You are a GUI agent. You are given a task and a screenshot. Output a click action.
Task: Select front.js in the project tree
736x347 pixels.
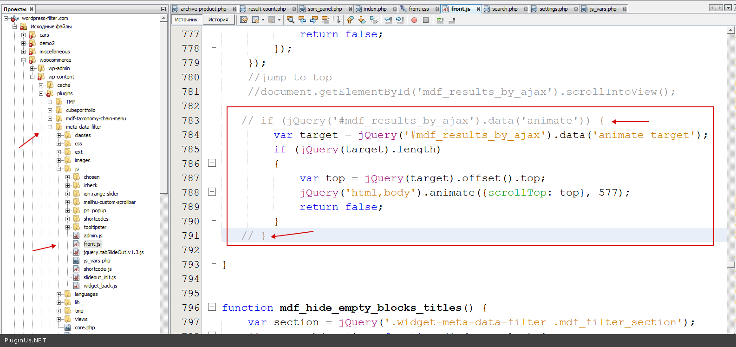coord(92,244)
